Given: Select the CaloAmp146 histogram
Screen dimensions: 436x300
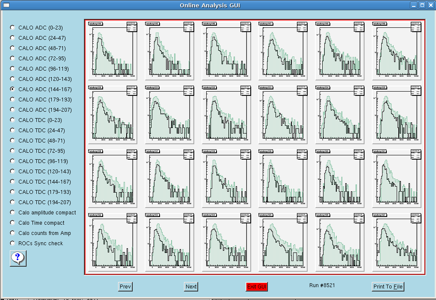Looking at the screenshot, I should click(x=226, y=51).
